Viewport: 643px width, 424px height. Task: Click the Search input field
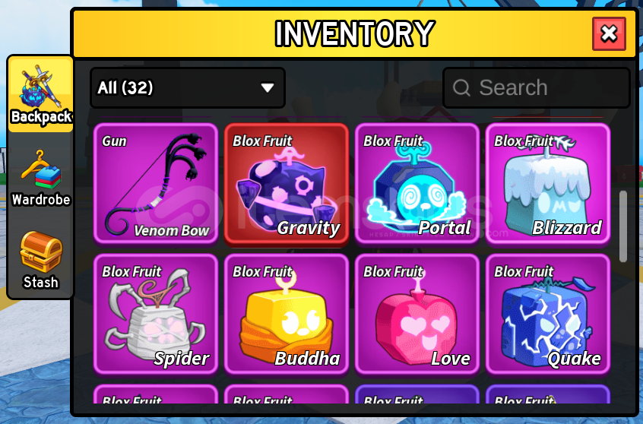click(x=537, y=87)
